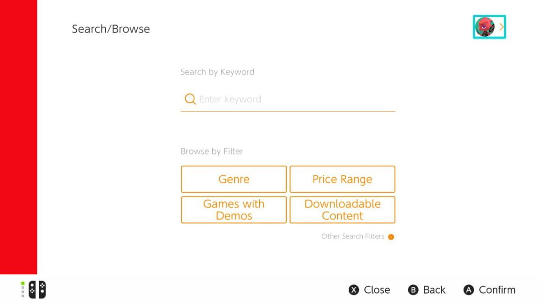Open the Genre filter

(234, 179)
